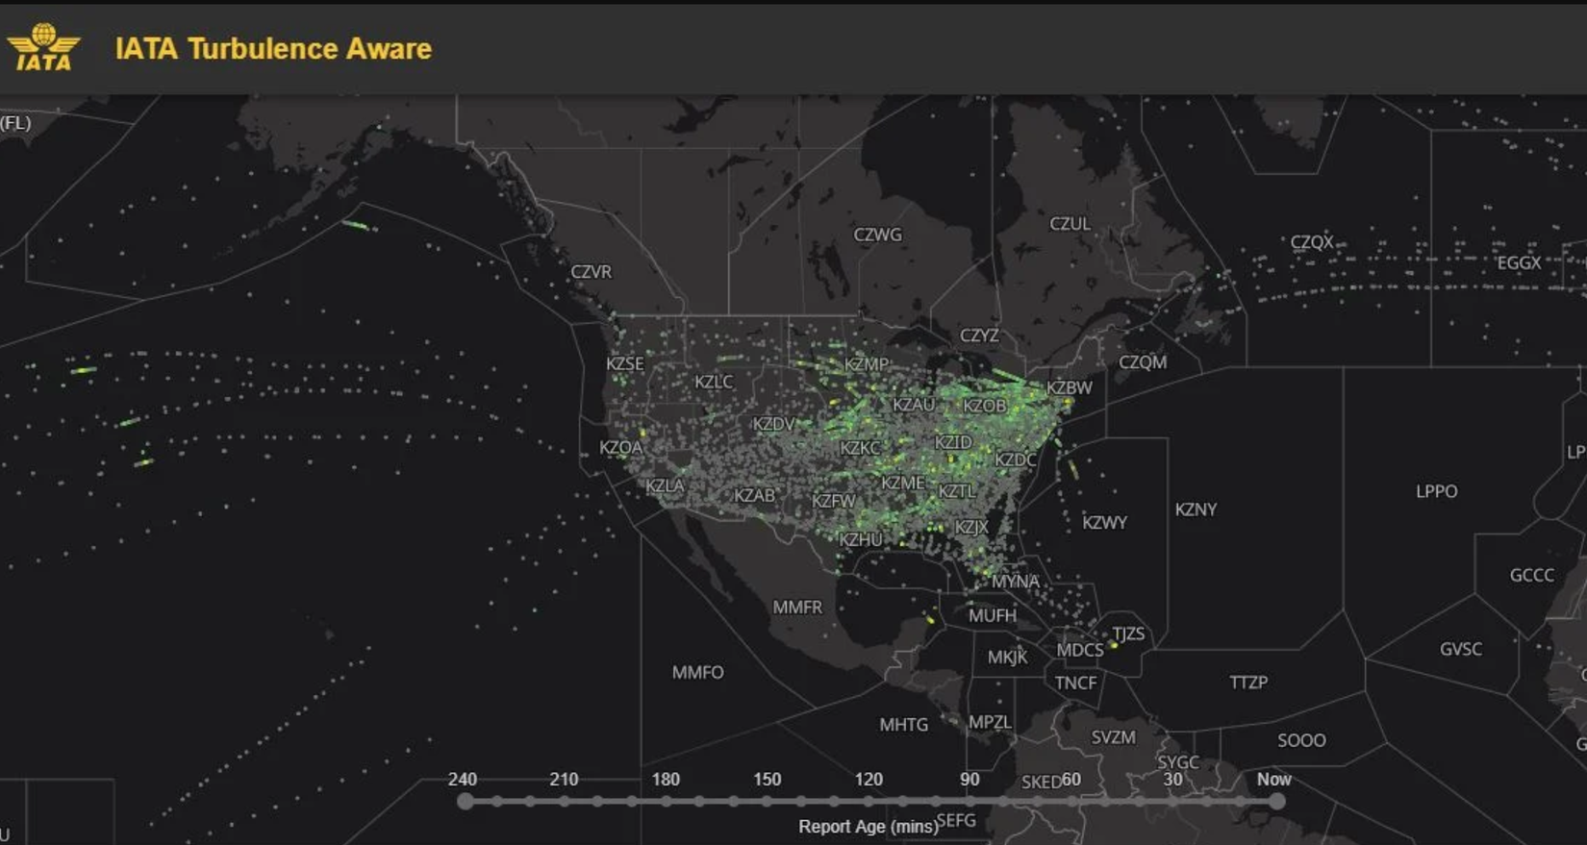Click the KZDV Denver airspace label
This screenshot has height=845, width=1587.
773,424
